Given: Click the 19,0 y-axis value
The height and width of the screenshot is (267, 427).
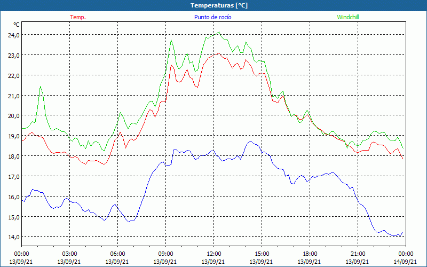Looking at the screenshot, I should click(14, 136).
